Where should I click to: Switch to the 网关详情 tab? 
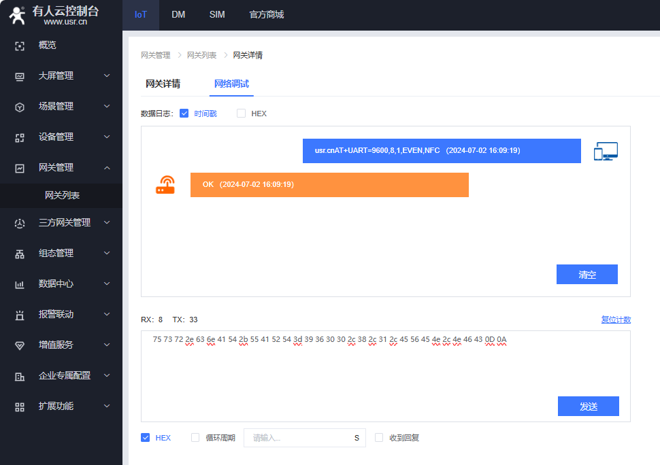[x=163, y=84]
